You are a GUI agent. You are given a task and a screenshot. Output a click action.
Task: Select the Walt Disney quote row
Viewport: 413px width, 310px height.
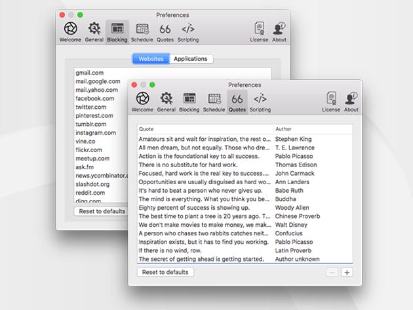[245, 225]
